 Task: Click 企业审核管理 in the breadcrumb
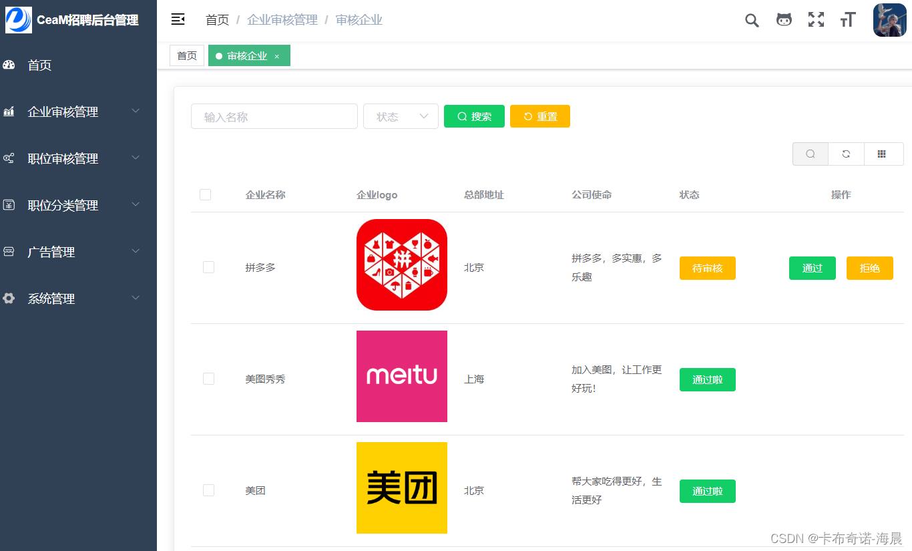[282, 20]
